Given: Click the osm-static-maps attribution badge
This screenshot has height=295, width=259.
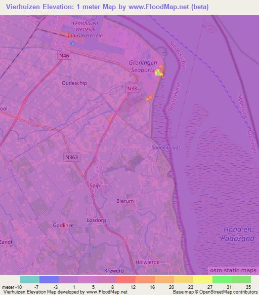Looking at the screenshot, I should (x=233, y=270).
